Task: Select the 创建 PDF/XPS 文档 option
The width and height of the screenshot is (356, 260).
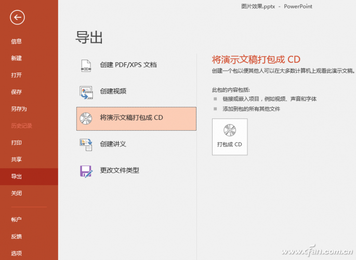Action: [x=128, y=65]
